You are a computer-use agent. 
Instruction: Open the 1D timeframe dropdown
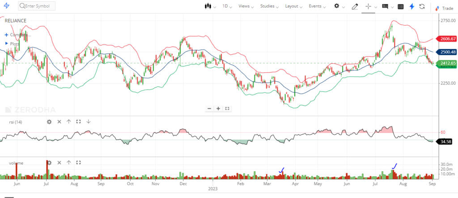pyautogui.click(x=227, y=6)
